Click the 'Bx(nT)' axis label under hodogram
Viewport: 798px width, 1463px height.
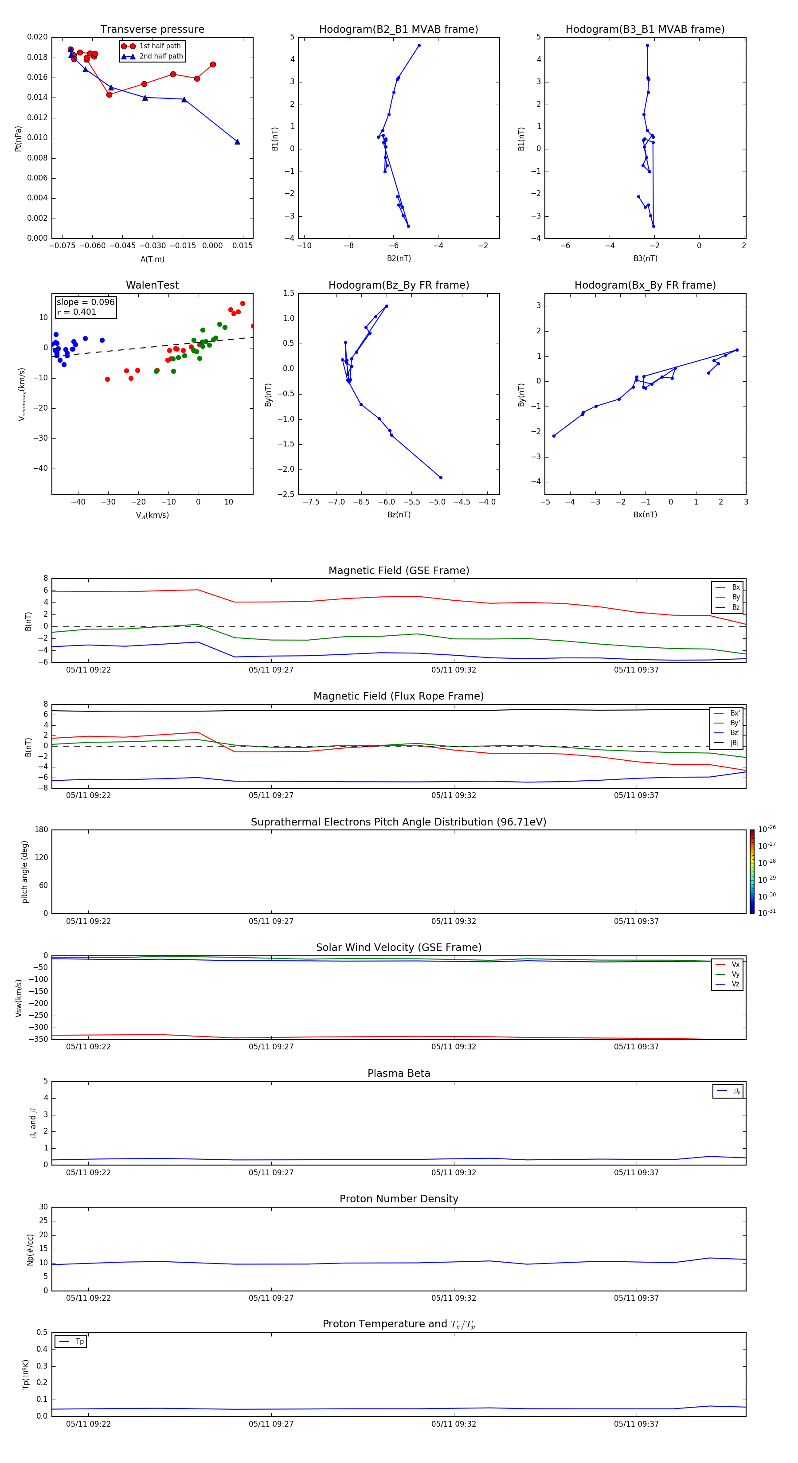645,515
